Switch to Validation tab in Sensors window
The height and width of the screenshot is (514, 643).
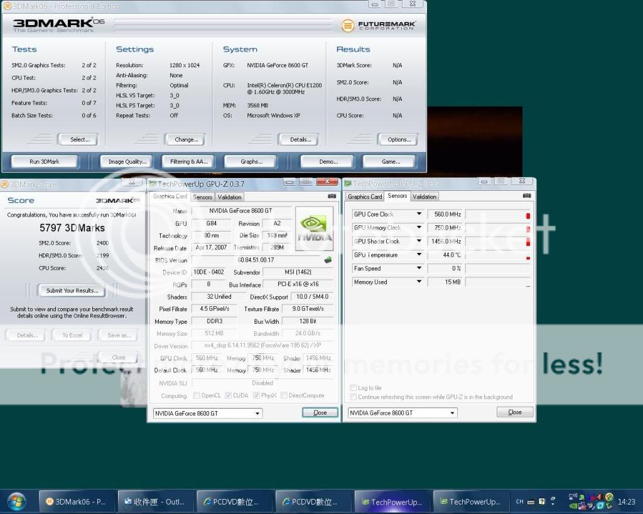tap(424, 196)
